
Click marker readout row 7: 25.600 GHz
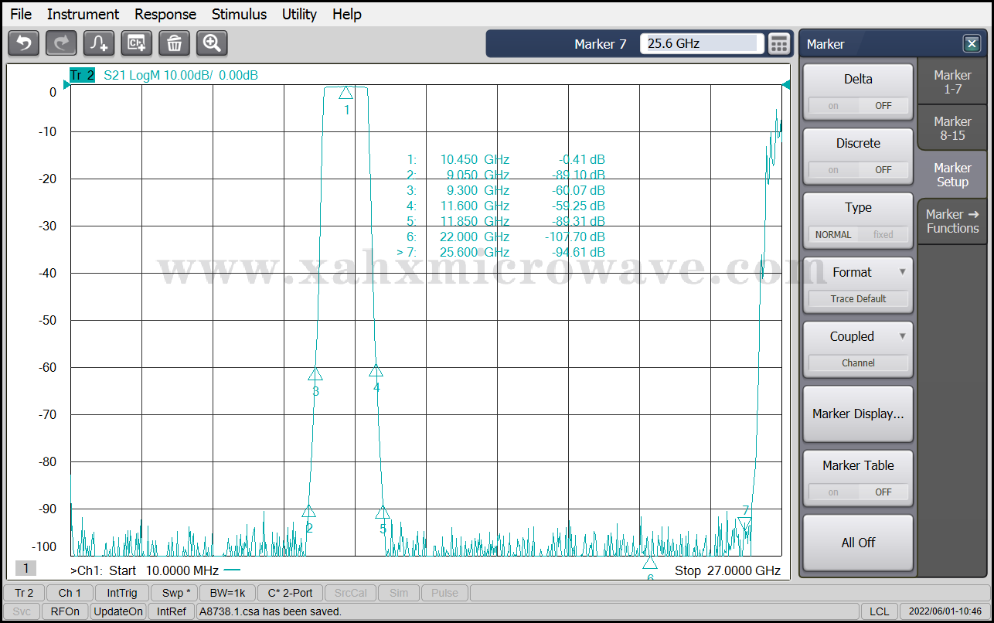pos(501,252)
